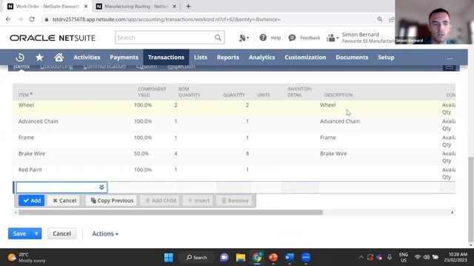Click the Feedback speech bubble icon
This screenshot has height=266, width=474.
(x=292, y=38)
